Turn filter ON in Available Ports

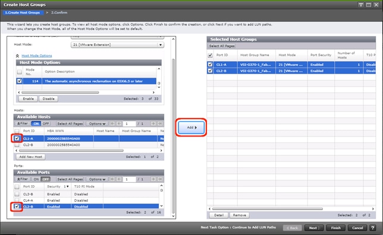pos(36,179)
